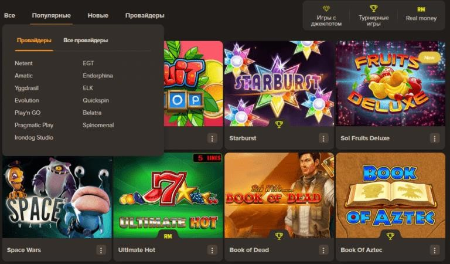Select the Quickspin provider
This screenshot has height=264, width=450.
(96, 100)
